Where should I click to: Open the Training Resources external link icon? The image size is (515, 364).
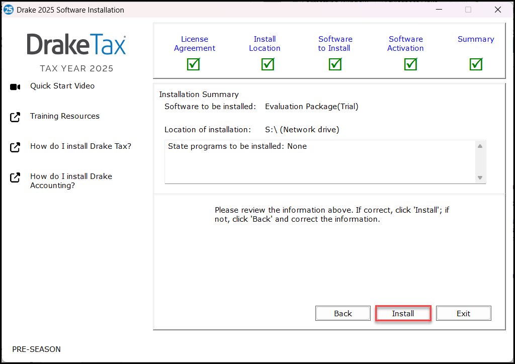pos(14,116)
